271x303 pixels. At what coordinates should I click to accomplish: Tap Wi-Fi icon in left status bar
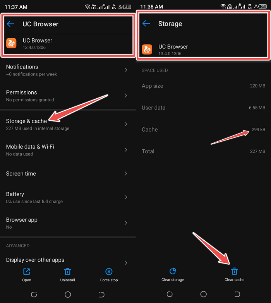(87, 7)
